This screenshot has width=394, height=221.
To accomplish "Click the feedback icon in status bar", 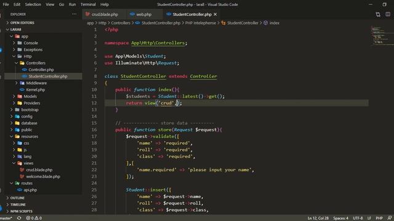I will pyautogui.click(x=389, y=219).
